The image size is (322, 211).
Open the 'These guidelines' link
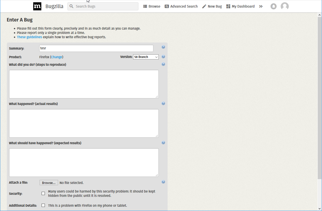29,37
